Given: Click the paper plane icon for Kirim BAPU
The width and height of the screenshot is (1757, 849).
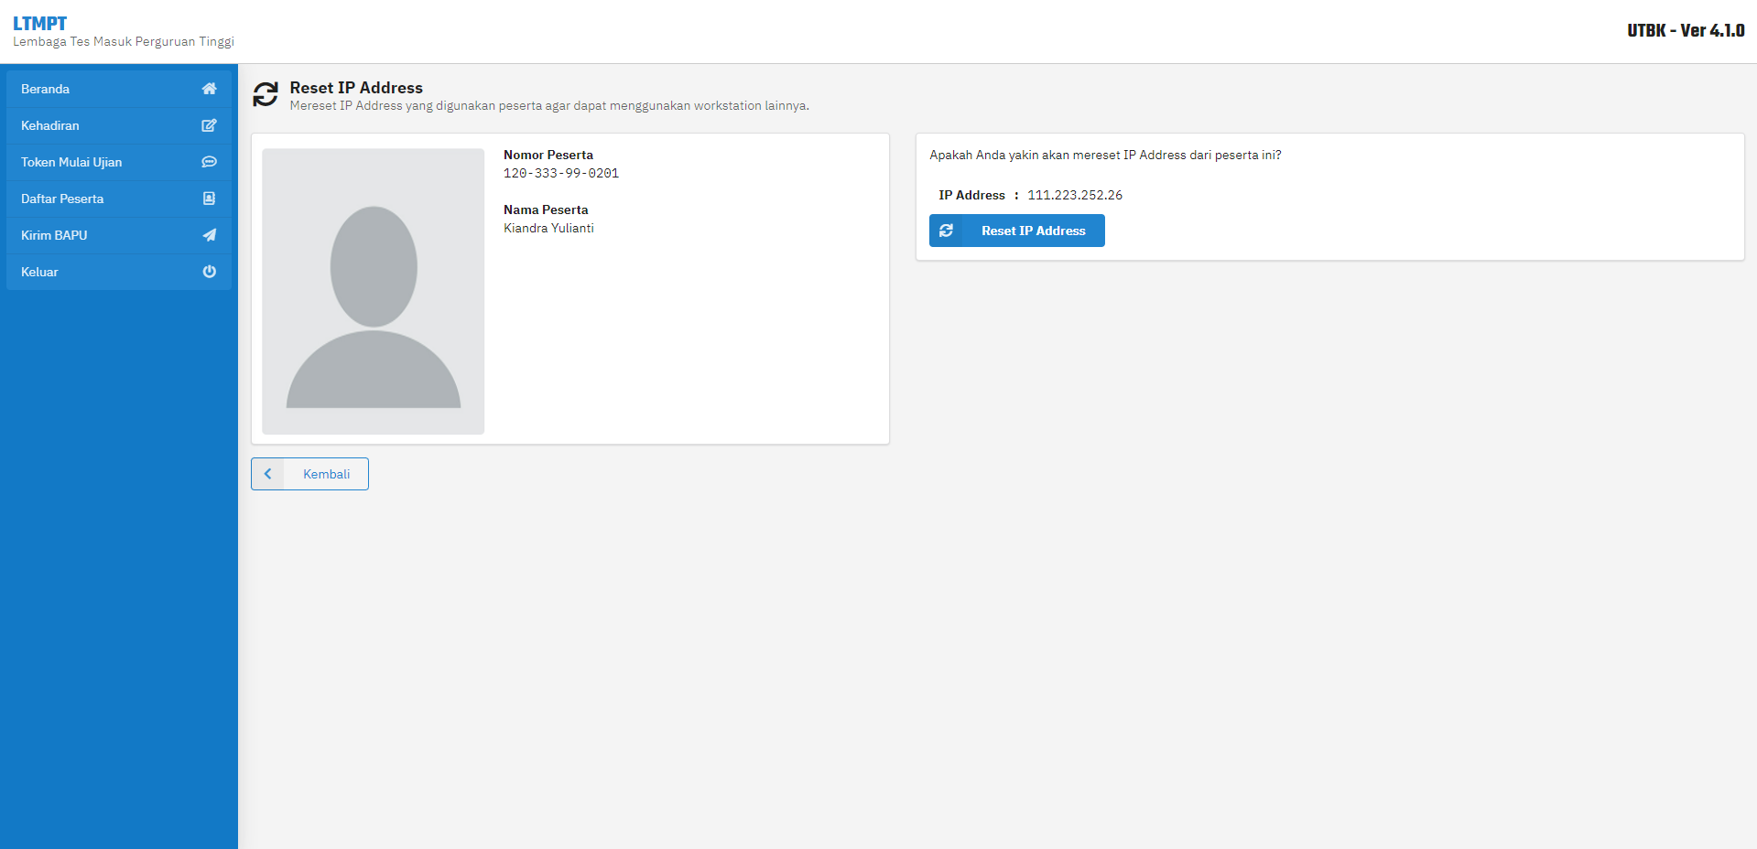Looking at the screenshot, I should [x=209, y=235].
